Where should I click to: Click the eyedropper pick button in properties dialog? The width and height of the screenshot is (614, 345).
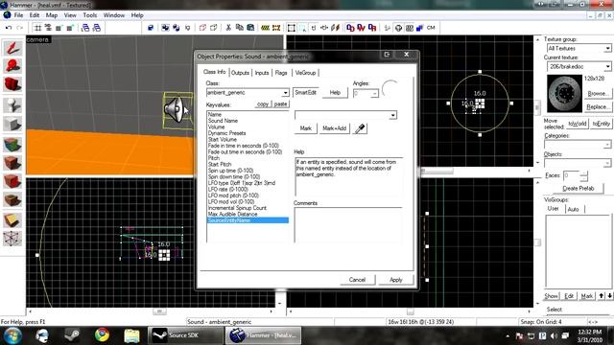[360, 128]
